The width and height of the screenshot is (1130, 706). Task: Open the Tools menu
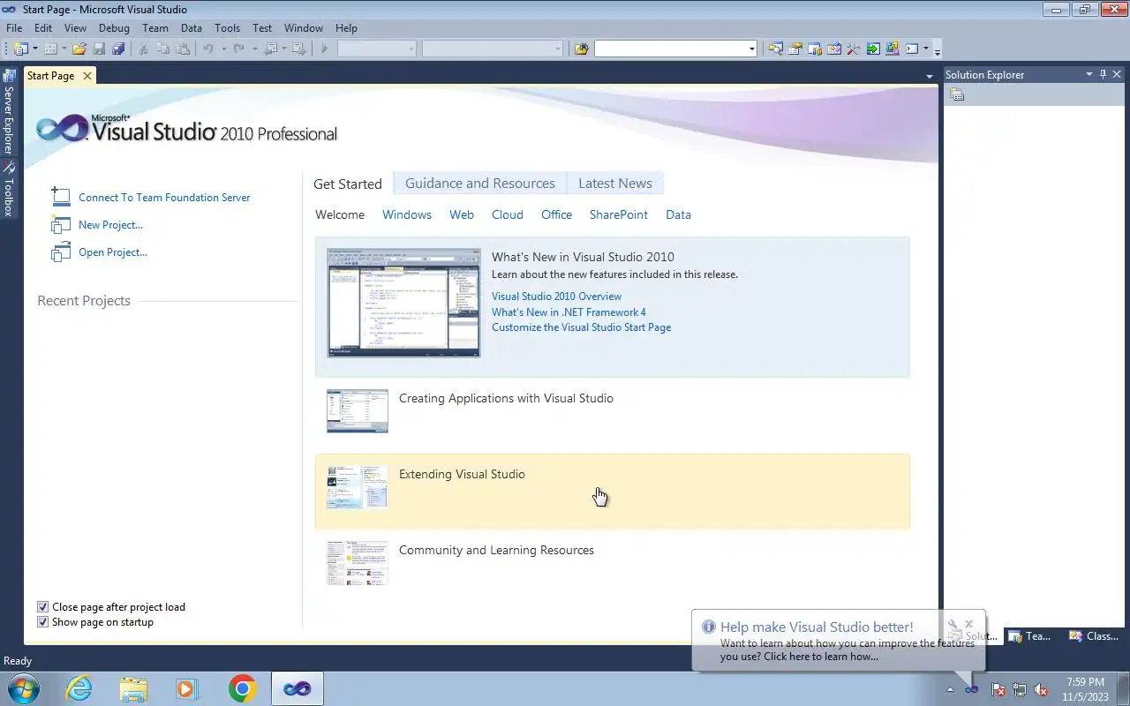227,28
